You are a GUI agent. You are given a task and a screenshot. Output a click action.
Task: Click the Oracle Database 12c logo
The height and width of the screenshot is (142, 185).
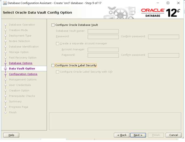click(161, 13)
